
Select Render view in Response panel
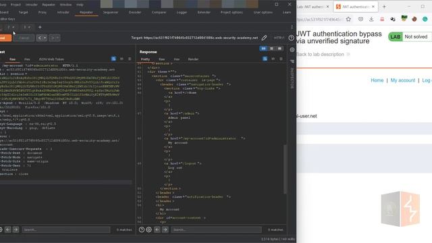coord(193,59)
